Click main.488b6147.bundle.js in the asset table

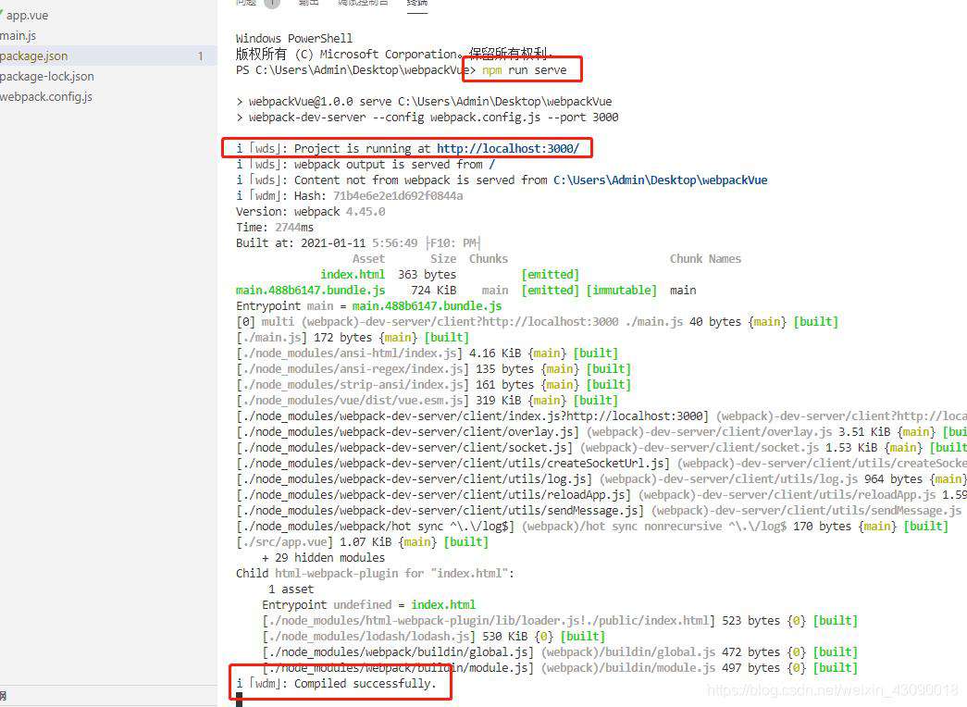[310, 290]
